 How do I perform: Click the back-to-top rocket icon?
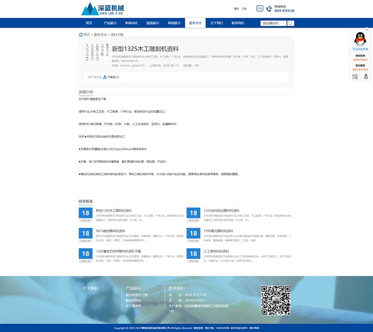coord(365,77)
